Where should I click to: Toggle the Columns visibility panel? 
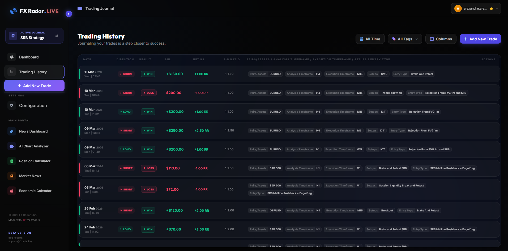tap(441, 39)
